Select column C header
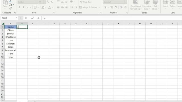 click(x=33, y=24)
